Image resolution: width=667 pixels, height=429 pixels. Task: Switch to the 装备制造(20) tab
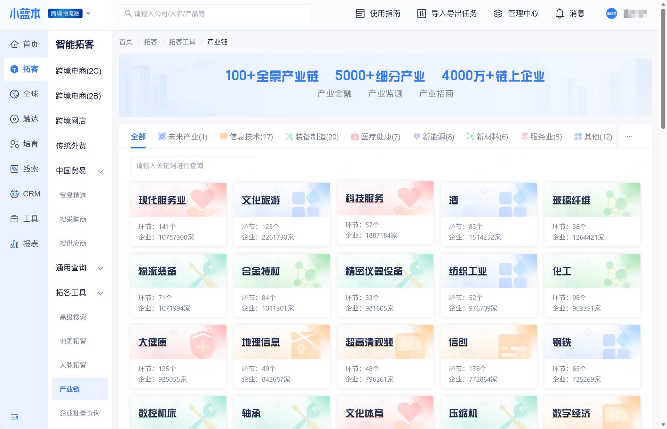312,137
